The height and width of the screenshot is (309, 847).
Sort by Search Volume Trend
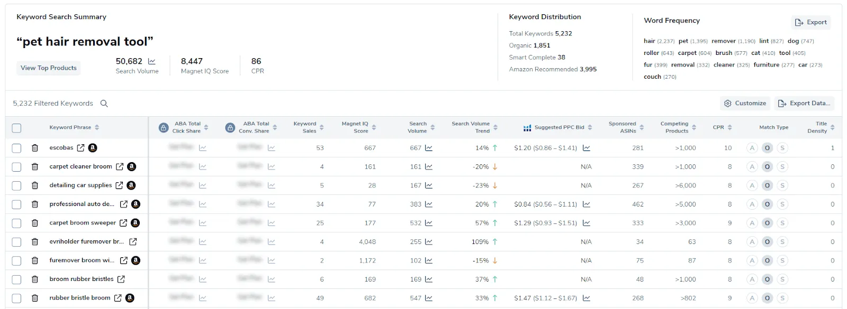495,127
